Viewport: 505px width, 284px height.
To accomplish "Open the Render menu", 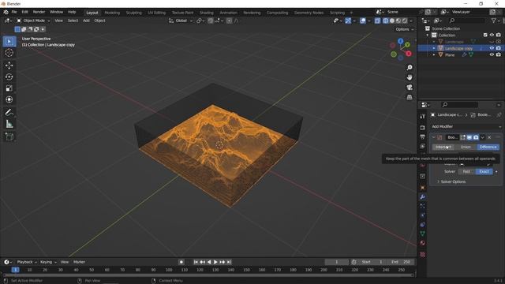I will 39,13.
